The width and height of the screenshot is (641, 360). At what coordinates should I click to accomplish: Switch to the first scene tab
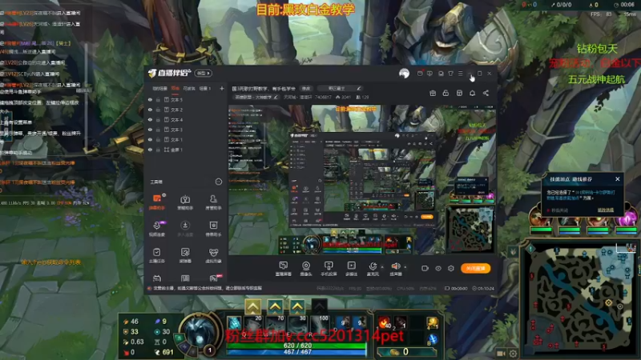(159, 88)
